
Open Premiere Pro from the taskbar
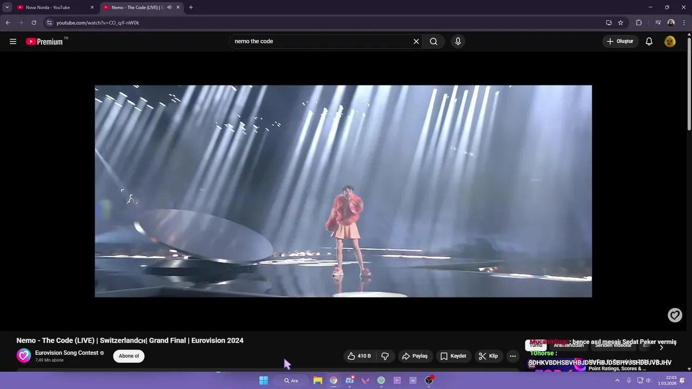click(x=397, y=380)
